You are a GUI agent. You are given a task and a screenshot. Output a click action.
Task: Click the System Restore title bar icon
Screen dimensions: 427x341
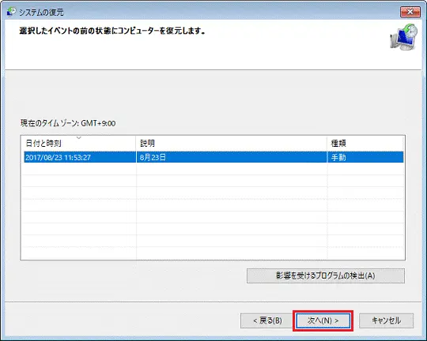point(11,12)
